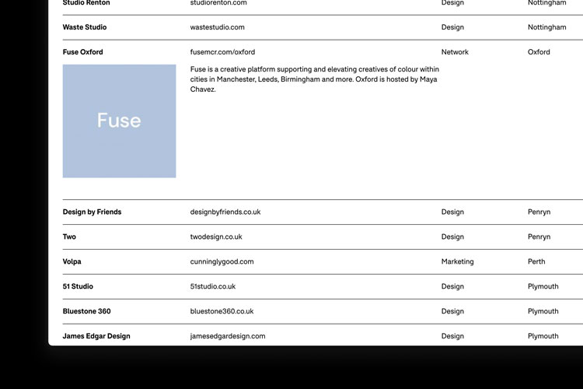583x389 pixels.
Task: Click the Waste Studio row name
Action: point(85,27)
